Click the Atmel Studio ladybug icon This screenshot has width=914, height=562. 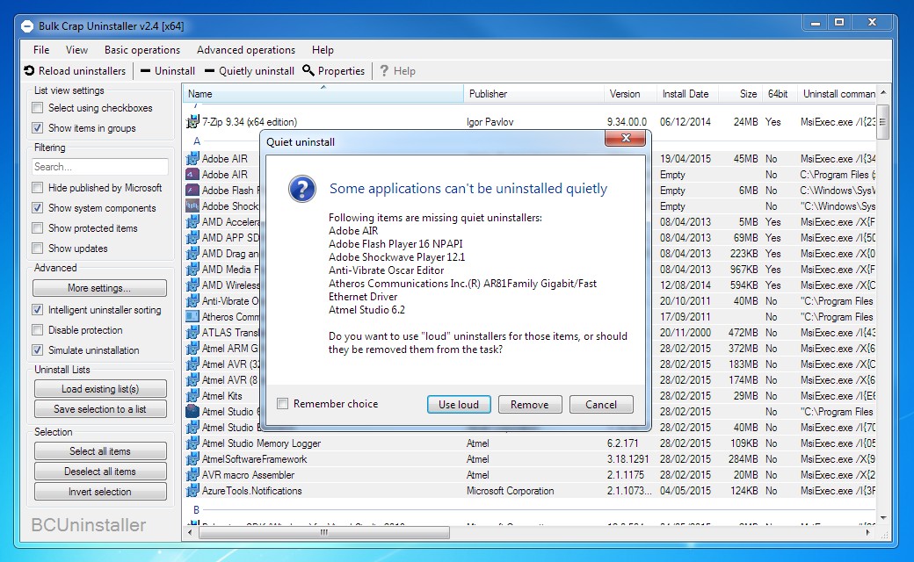tap(192, 411)
